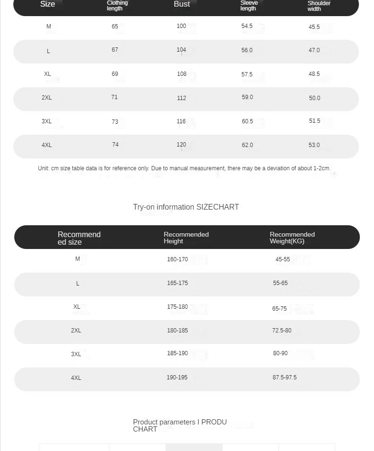This screenshot has height=451, width=374.
Task: Select bust value 120 for 4XL
Action: click(181, 144)
